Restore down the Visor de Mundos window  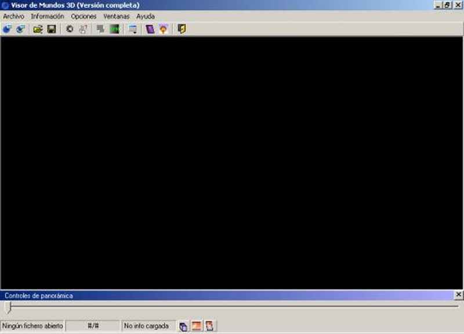coord(447,5)
